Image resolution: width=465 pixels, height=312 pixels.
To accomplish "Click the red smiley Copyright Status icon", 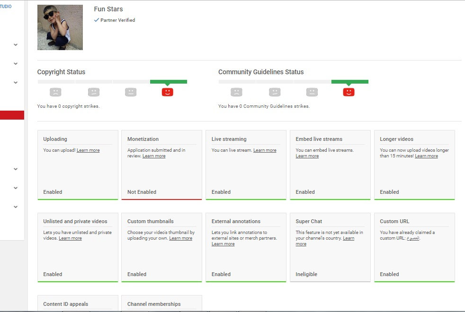I will (167, 92).
